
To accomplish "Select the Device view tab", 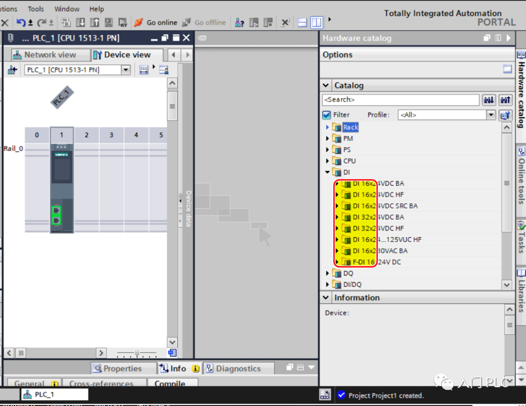I will click(127, 54).
